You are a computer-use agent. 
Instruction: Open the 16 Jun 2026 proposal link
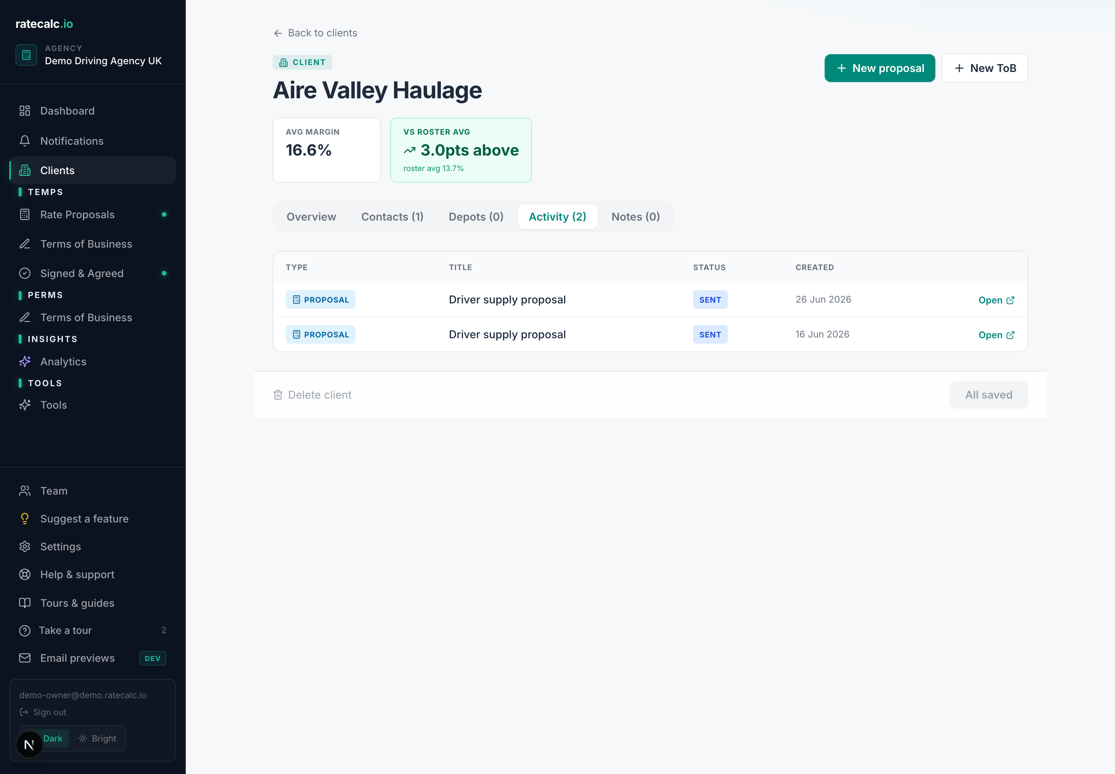click(x=996, y=335)
